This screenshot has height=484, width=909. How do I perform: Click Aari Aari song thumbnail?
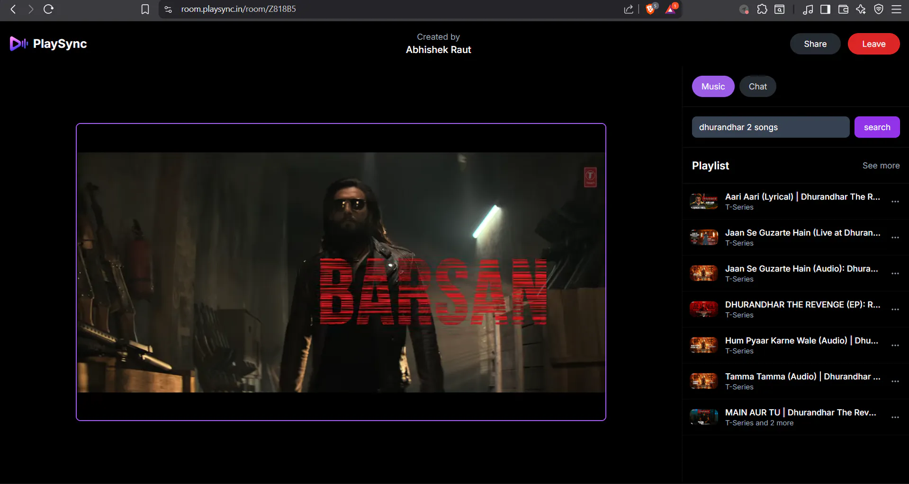tap(704, 202)
